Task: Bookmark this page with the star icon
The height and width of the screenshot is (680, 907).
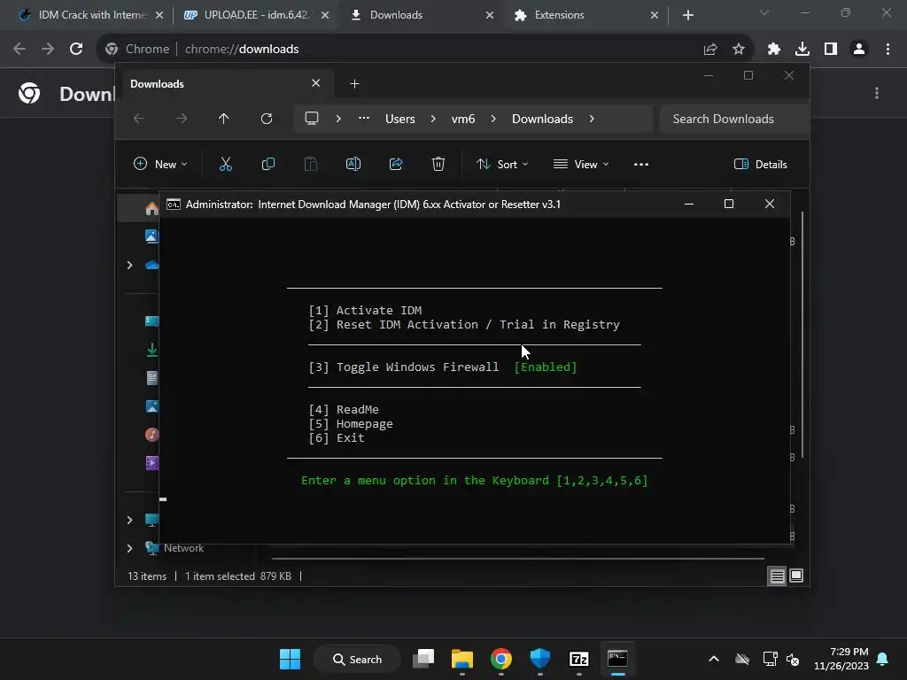Action: (739, 50)
